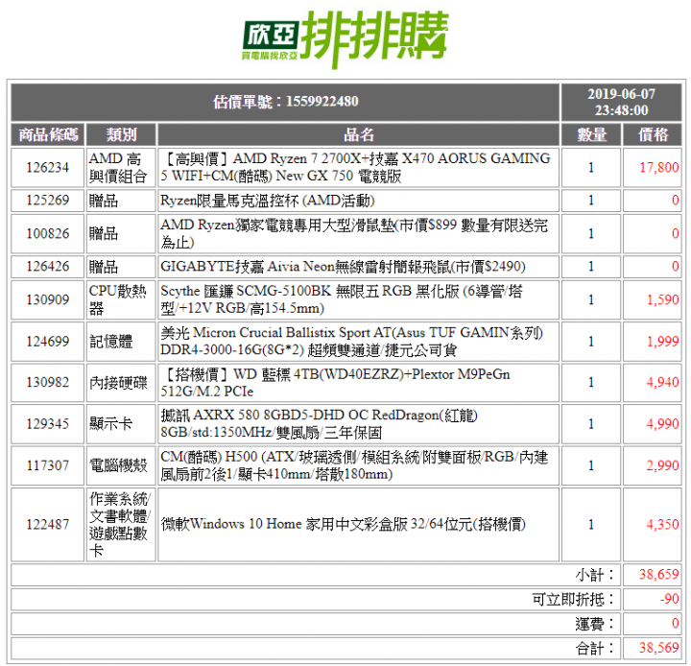Image resolution: width=691 pixels, height=666 pixels.
Task: Click 撼訊 AXRX 580 RedDragon card name
Action: (320, 423)
